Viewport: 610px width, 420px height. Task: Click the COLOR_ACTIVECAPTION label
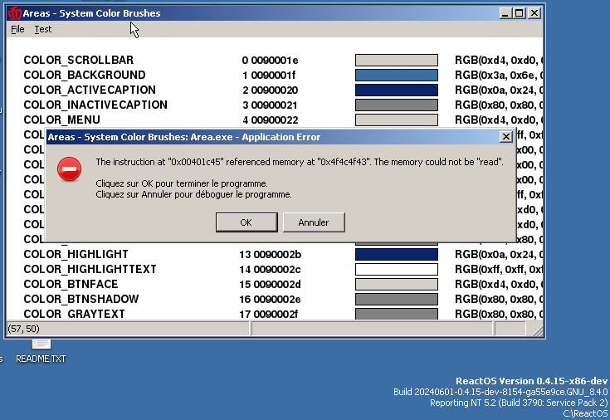pyautogui.click(x=90, y=90)
